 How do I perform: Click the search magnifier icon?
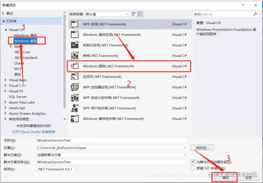tap(255, 14)
